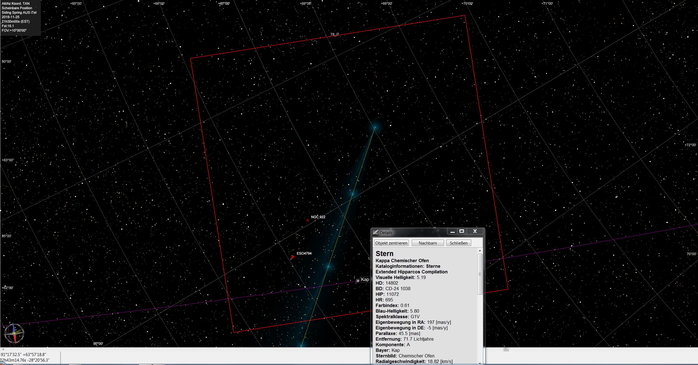Click the Details vertical scrollbar thumb
This screenshot has width=698, height=365.
pyautogui.click(x=480, y=274)
